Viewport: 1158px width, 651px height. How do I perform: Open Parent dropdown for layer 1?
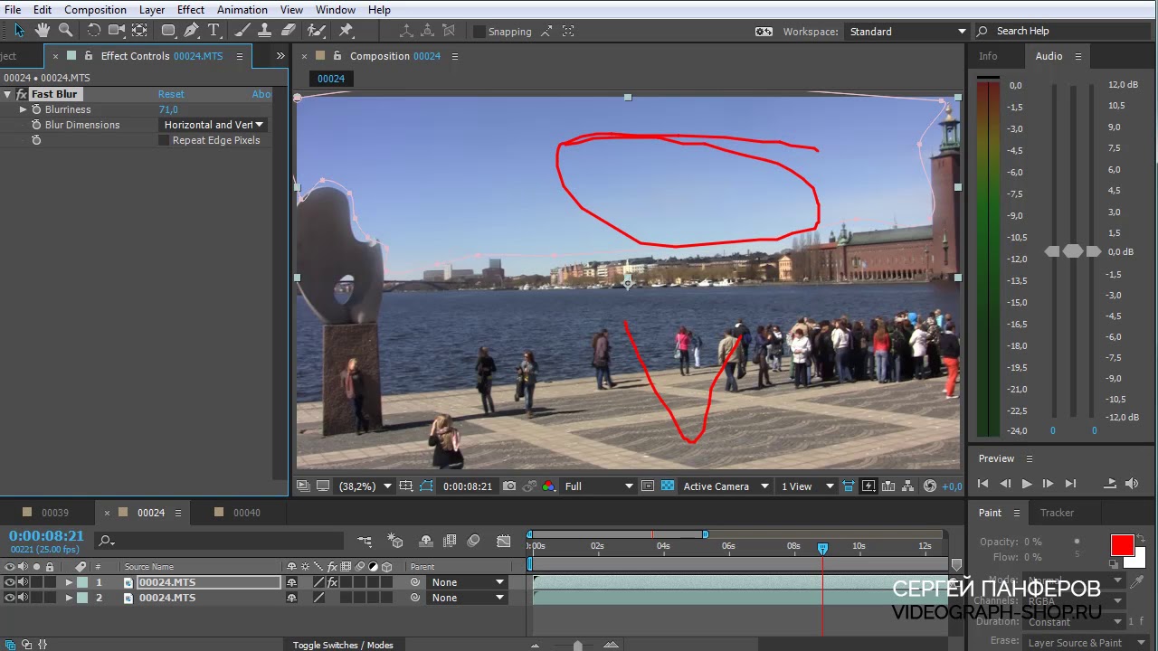point(468,582)
